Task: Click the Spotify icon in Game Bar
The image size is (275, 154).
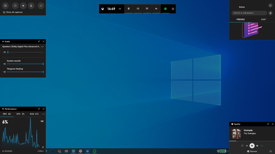Action: tap(165, 8)
